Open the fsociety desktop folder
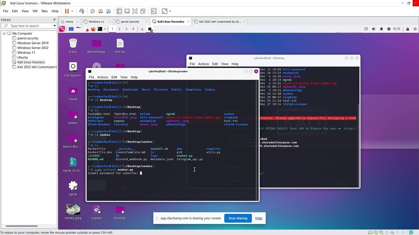The width and height of the screenshot is (419, 235). (120, 212)
